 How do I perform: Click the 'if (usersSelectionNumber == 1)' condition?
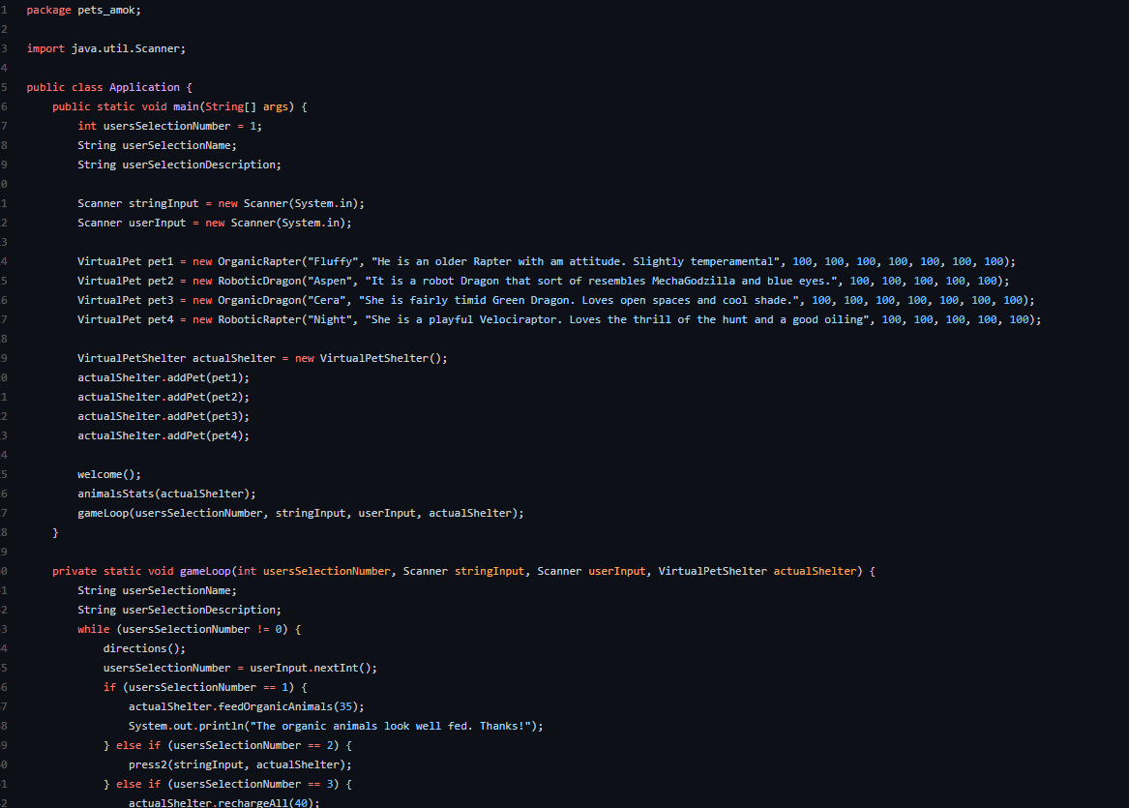coord(205,688)
